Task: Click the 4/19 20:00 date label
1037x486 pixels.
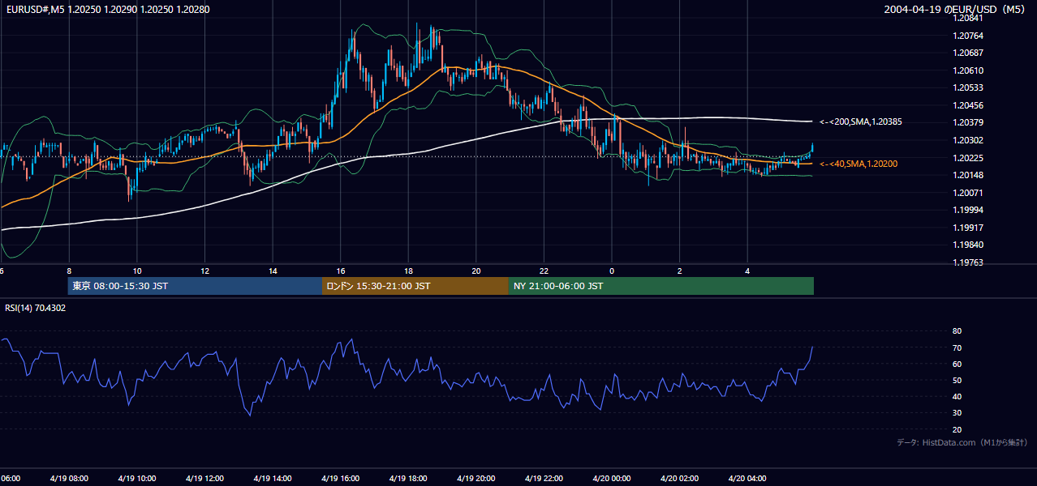Action: pos(475,479)
